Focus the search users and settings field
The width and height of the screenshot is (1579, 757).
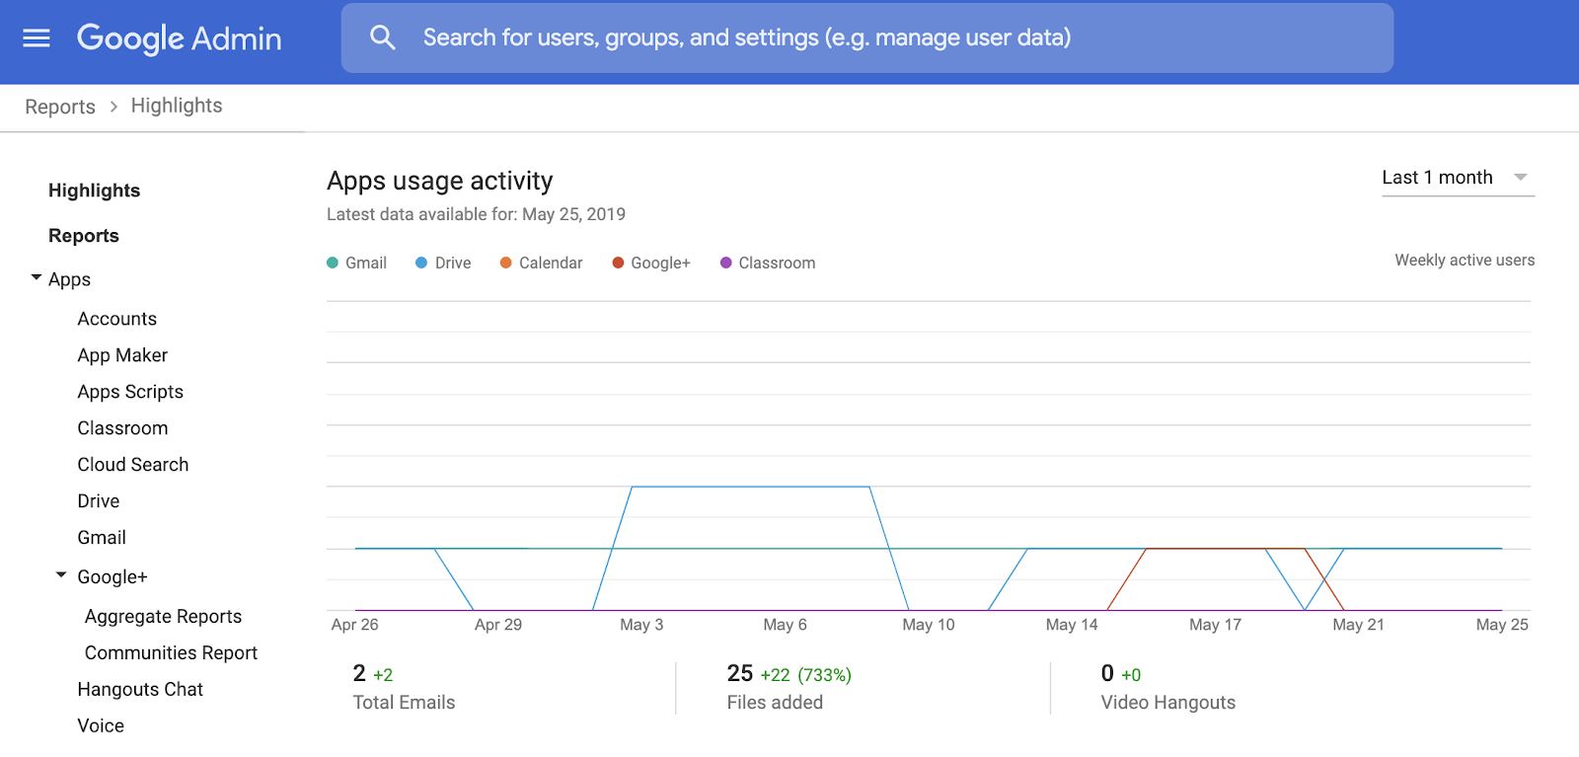coord(866,38)
